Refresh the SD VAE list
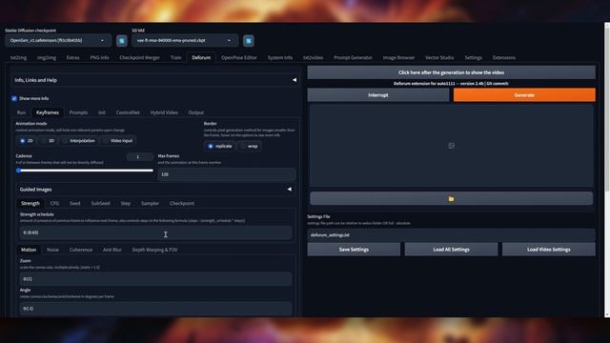Image resolution: width=610 pixels, height=343 pixels. coord(249,41)
